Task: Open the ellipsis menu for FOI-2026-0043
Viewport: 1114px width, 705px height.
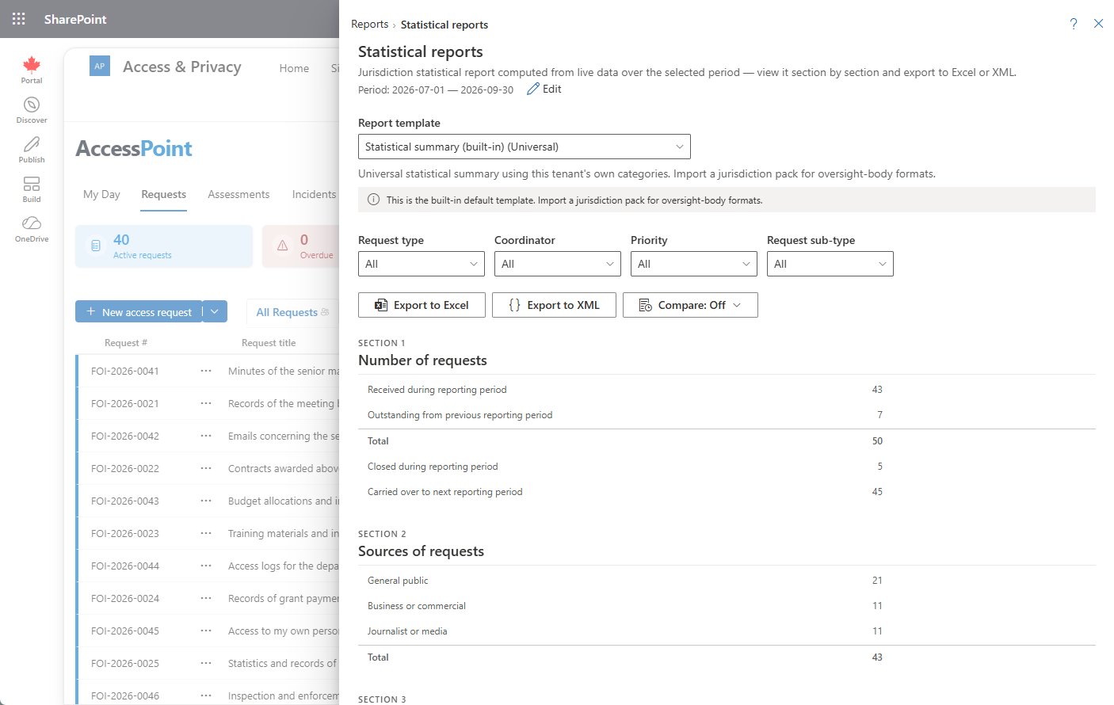Action: tap(206, 501)
